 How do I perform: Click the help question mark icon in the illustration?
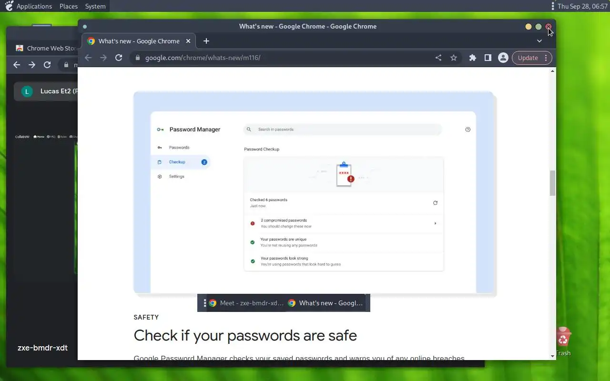point(468,130)
